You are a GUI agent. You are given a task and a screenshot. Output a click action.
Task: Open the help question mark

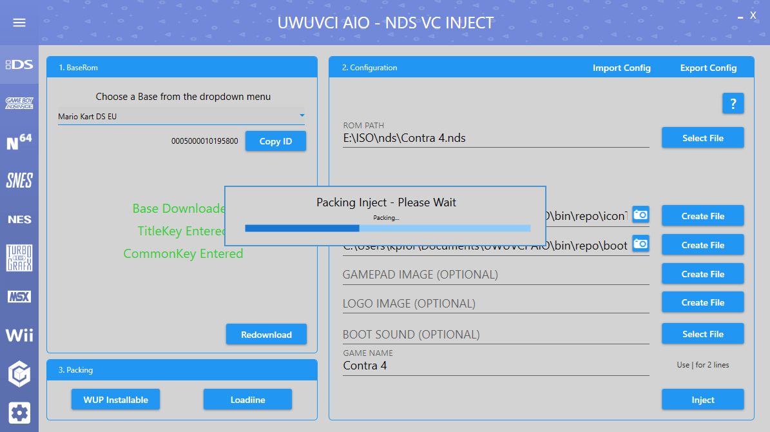(x=733, y=103)
